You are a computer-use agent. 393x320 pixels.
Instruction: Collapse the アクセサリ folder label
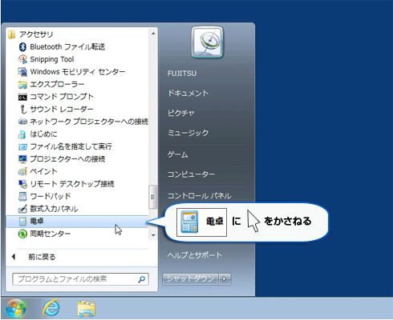[x=36, y=34]
